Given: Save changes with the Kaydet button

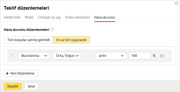Looking at the screenshot, I should click(13, 86).
